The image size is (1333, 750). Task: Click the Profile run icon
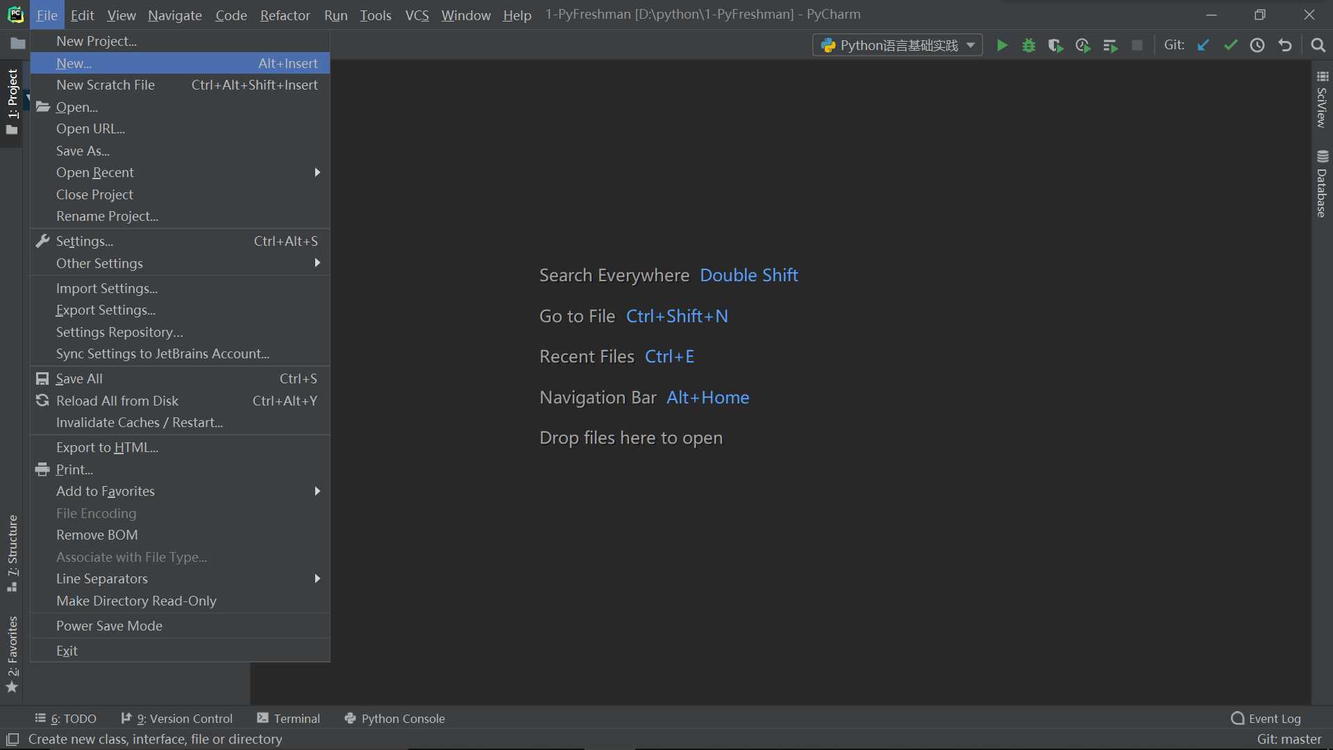pos(1083,45)
